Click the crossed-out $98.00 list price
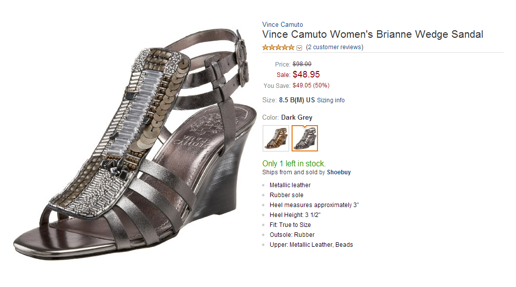516x287 pixels. tap(302, 64)
